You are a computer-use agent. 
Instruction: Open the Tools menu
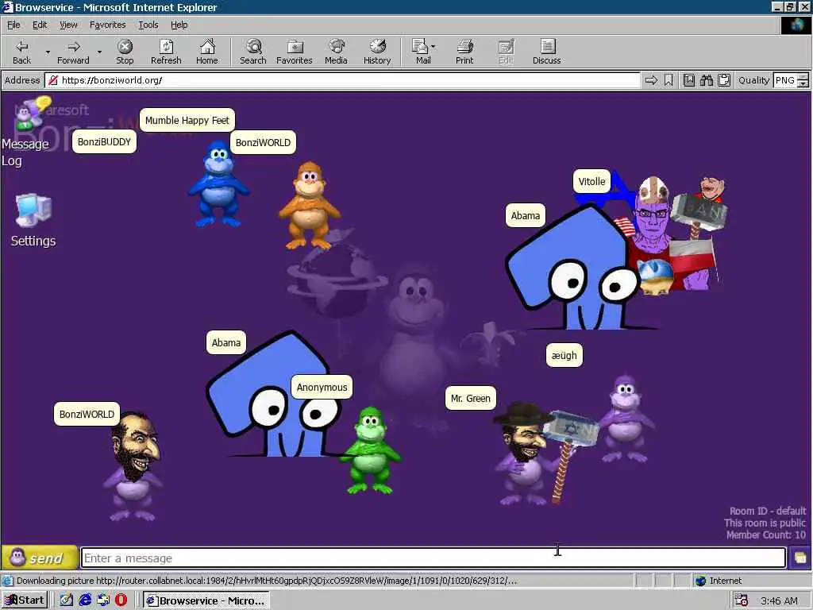pos(148,25)
